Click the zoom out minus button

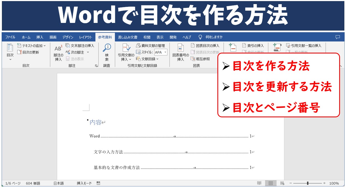pyautogui.click(x=291, y=183)
